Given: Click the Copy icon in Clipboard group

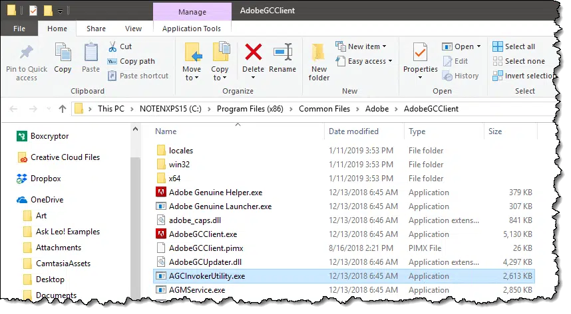Looking at the screenshot, I should (x=63, y=53).
